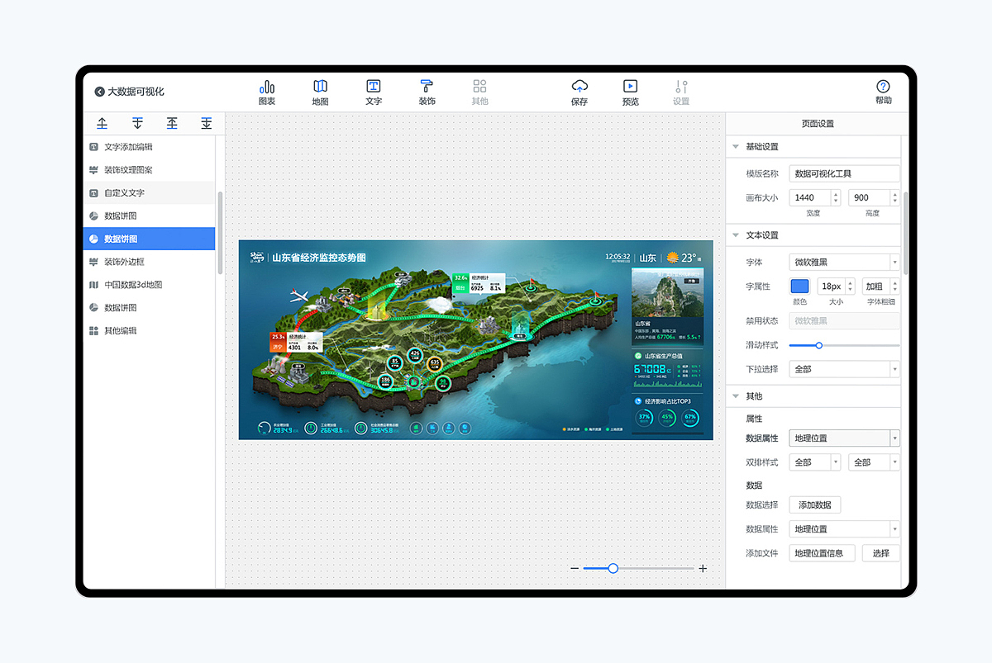This screenshot has width=992, height=663.
Task: Open the 图表 chart tool
Action: pos(267,92)
